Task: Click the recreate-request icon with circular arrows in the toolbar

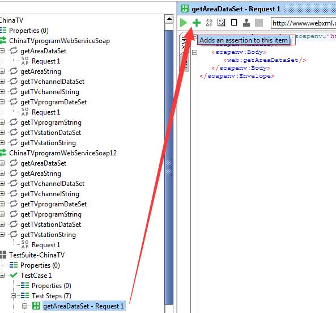Action: [222, 23]
